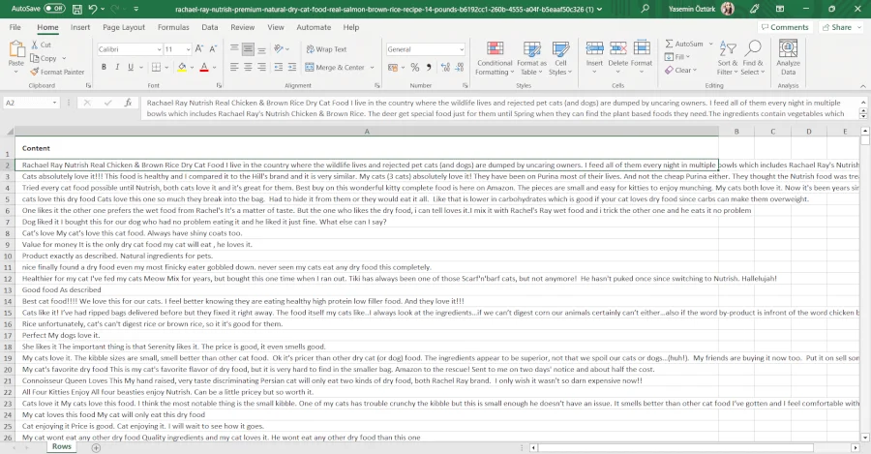This screenshot has width=871, height=454.
Task: Click the Share button
Action: tap(840, 27)
